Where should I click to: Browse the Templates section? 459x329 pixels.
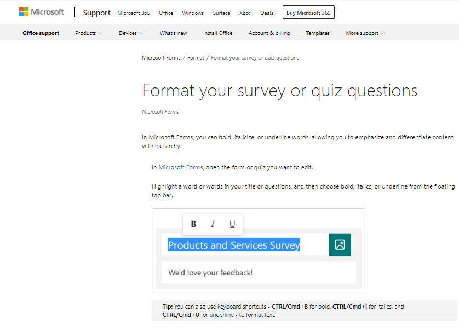(318, 33)
